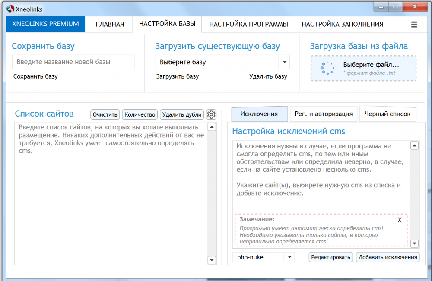Click the Список сайтов heading
Image resolution: width=432 pixels, height=281 pixels.
(x=44, y=114)
